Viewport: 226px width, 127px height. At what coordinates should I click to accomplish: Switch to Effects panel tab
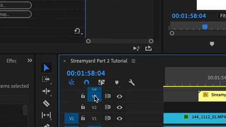click(11, 61)
